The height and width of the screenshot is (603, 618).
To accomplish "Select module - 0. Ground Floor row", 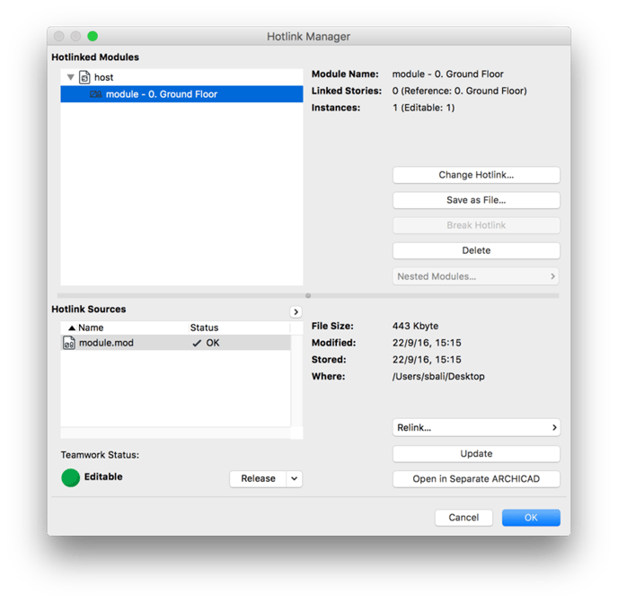I will [181, 94].
